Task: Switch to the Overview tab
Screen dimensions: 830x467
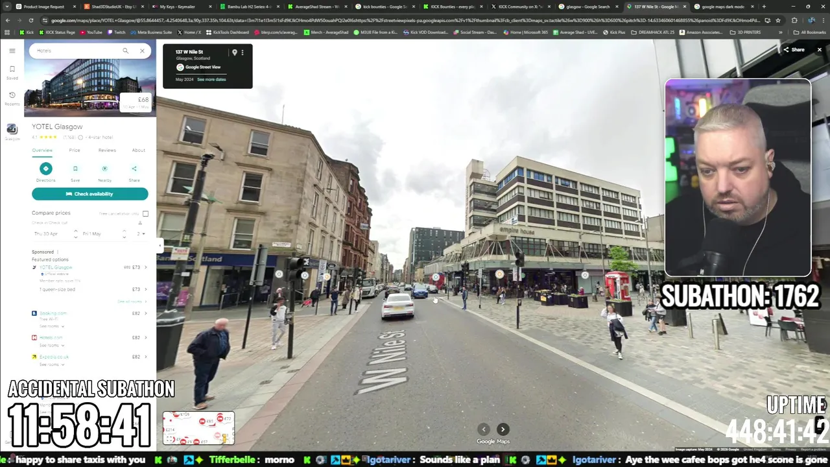Action: tap(42, 150)
